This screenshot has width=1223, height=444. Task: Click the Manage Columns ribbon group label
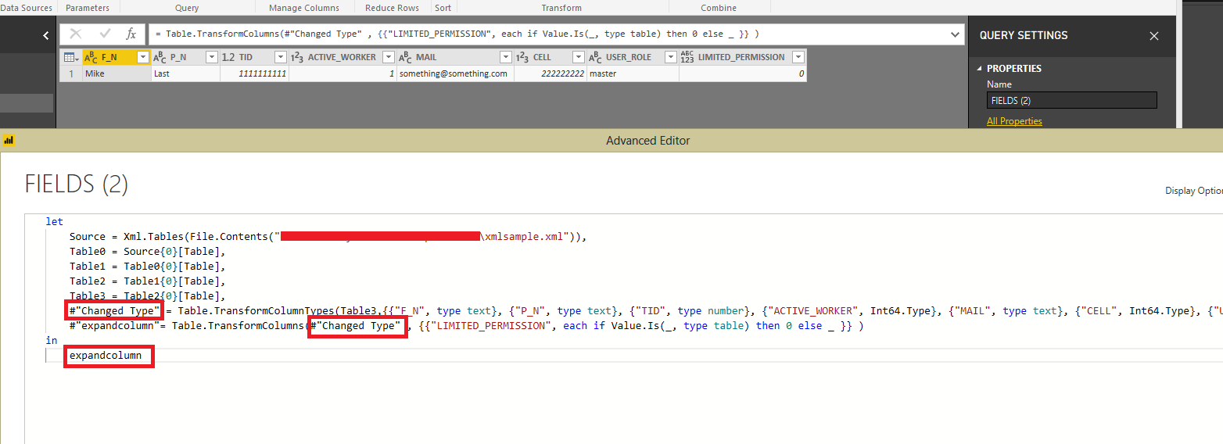pyautogui.click(x=304, y=8)
